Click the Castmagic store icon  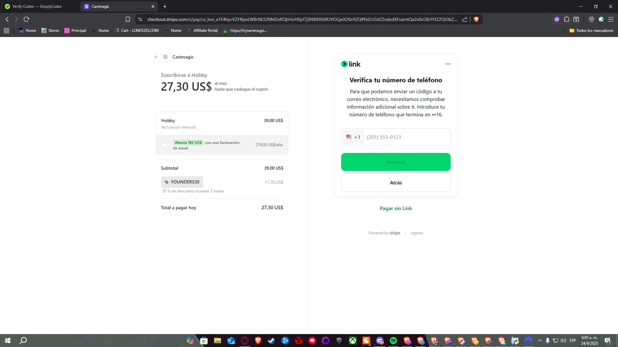coord(165,57)
